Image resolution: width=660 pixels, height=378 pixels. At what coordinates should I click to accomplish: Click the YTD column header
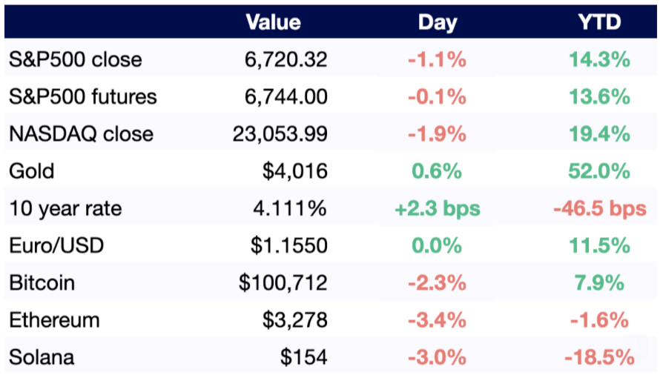pyautogui.click(x=598, y=22)
